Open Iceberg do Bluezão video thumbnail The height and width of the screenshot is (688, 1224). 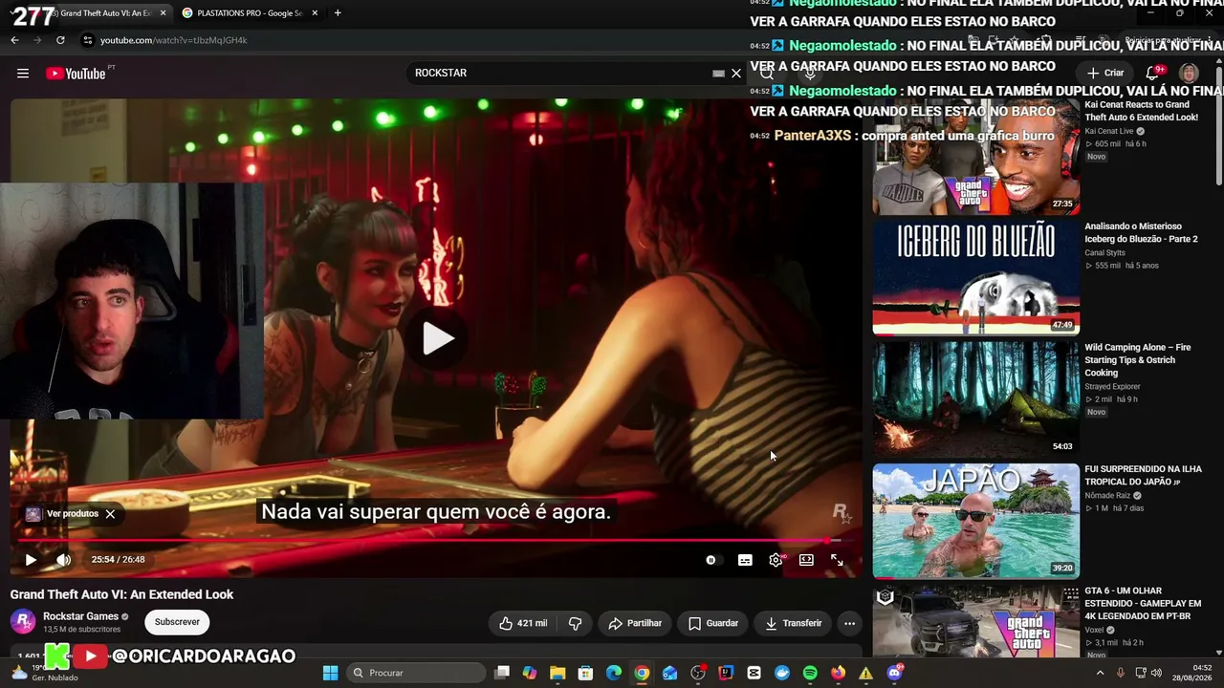[976, 278]
